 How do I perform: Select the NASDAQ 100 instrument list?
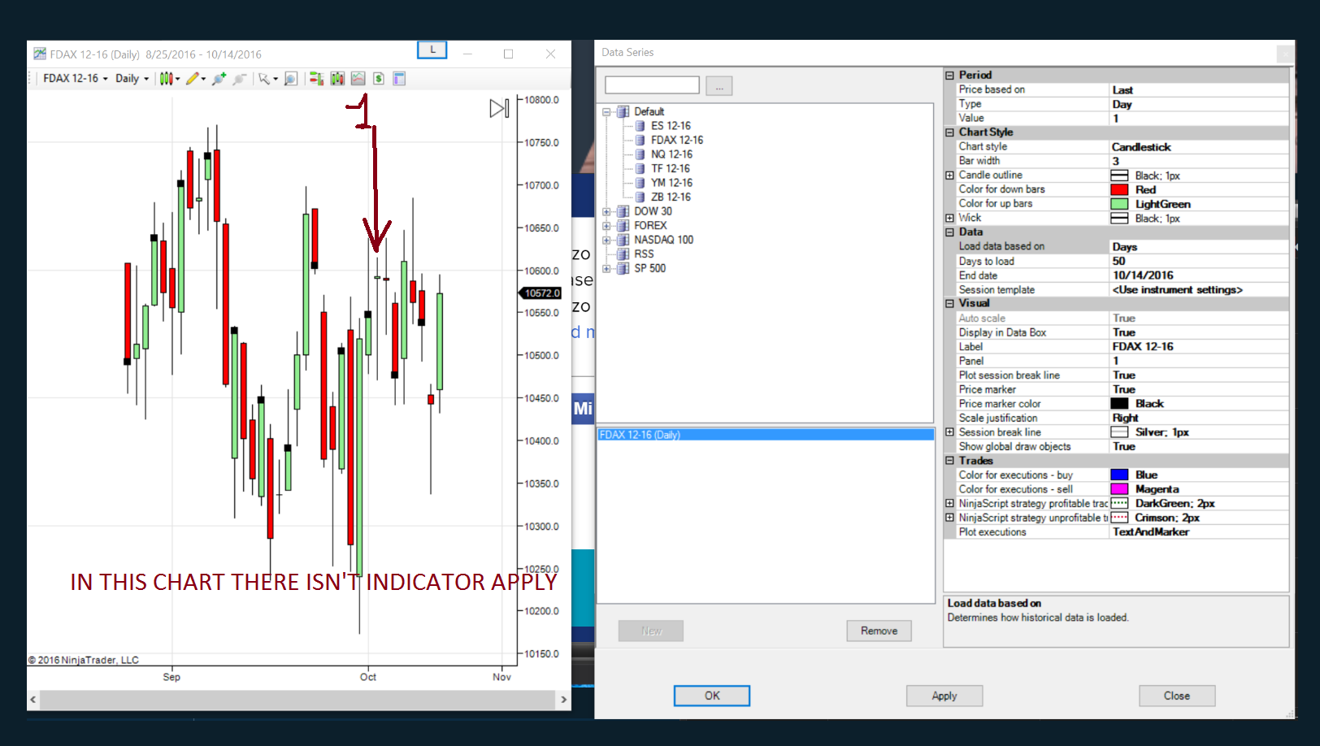pos(663,240)
